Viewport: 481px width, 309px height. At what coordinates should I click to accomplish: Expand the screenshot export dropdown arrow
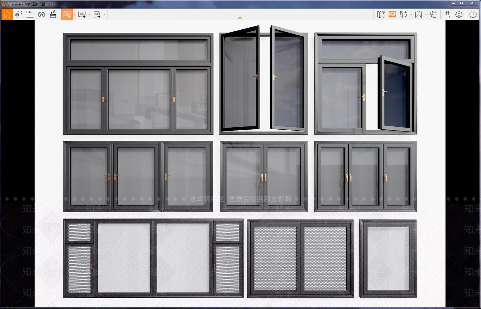[x=75, y=14]
